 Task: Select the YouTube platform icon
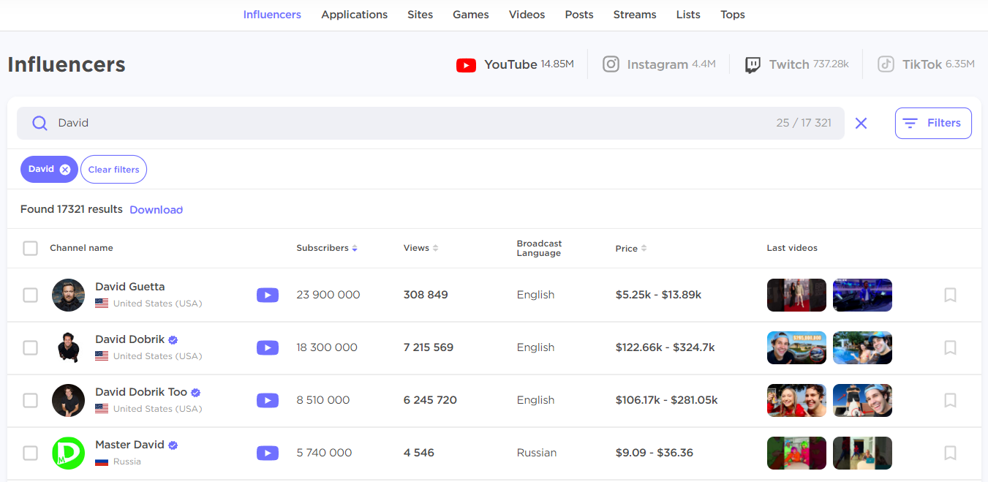coord(466,65)
